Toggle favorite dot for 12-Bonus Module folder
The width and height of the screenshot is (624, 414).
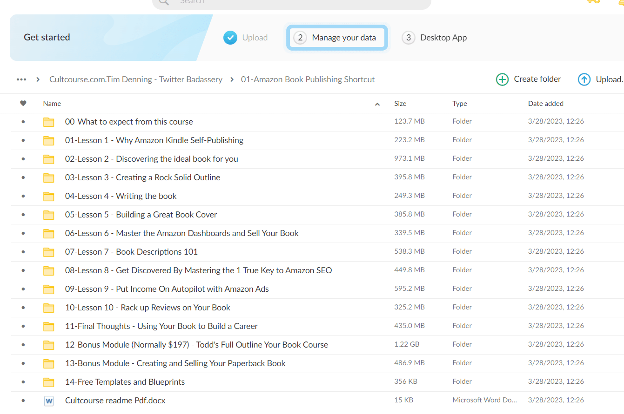click(23, 345)
